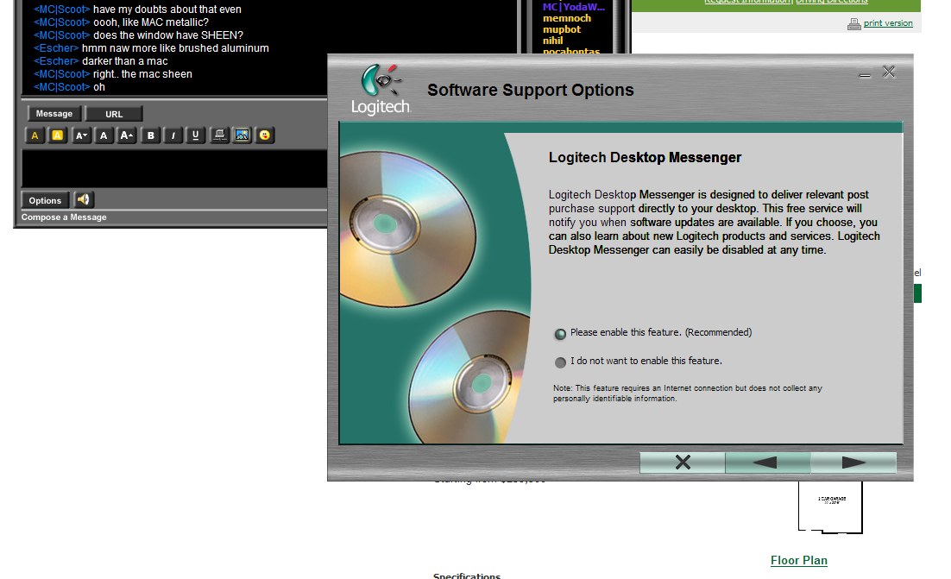Click the floor plan thumbnail image
Screen dimensions: 951x579
(x=830, y=507)
